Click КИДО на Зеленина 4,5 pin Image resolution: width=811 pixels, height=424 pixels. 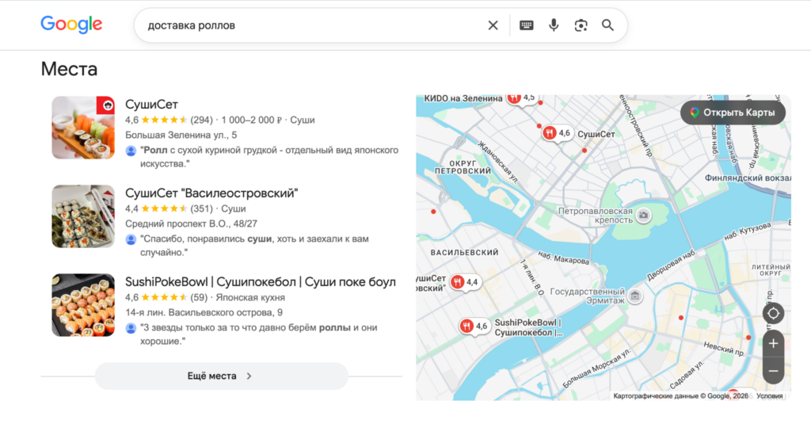[x=521, y=97]
